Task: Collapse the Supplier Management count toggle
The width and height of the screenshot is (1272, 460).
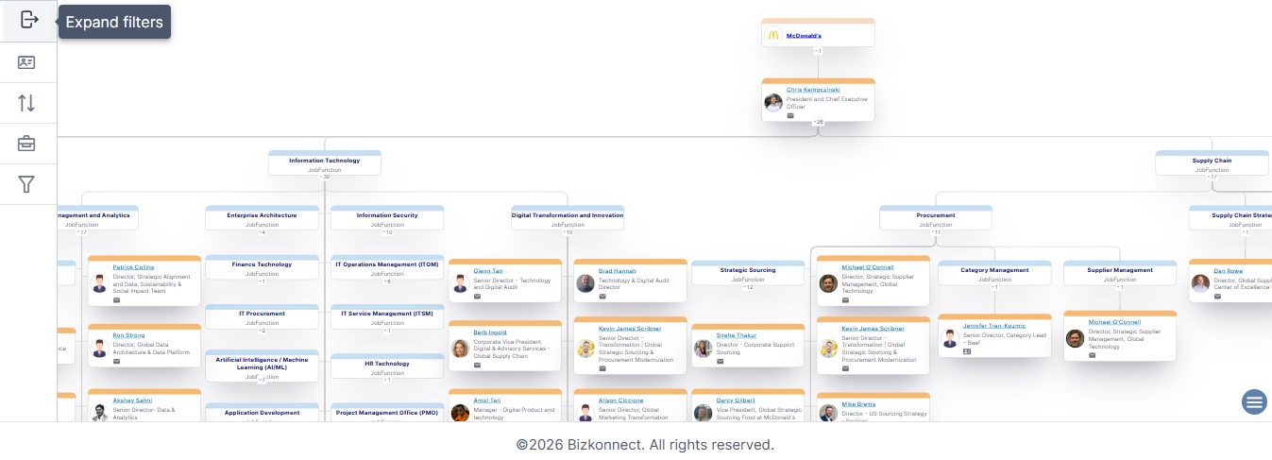Action: click(x=1120, y=286)
